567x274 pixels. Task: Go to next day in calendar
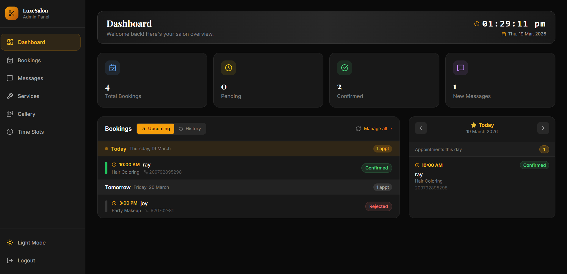coord(543,128)
